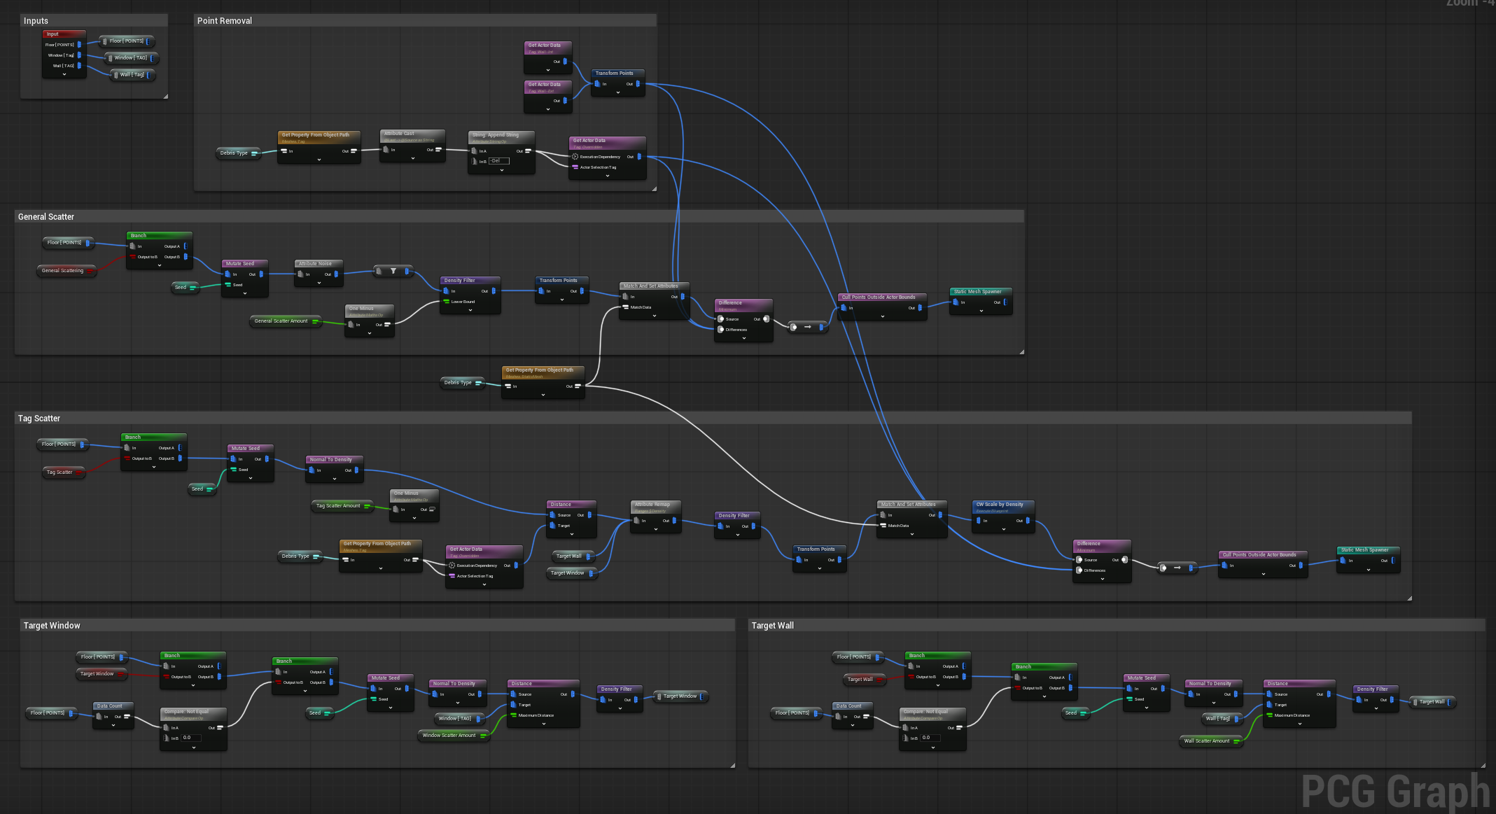Screen dimensions: 1496x814
Task: Expand the String: Append String node
Action: 501,169
